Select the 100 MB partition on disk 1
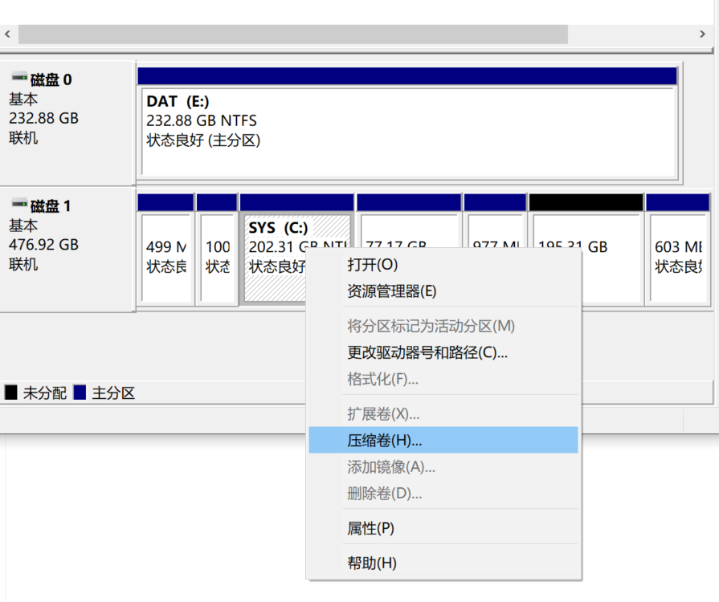 [217, 250]
